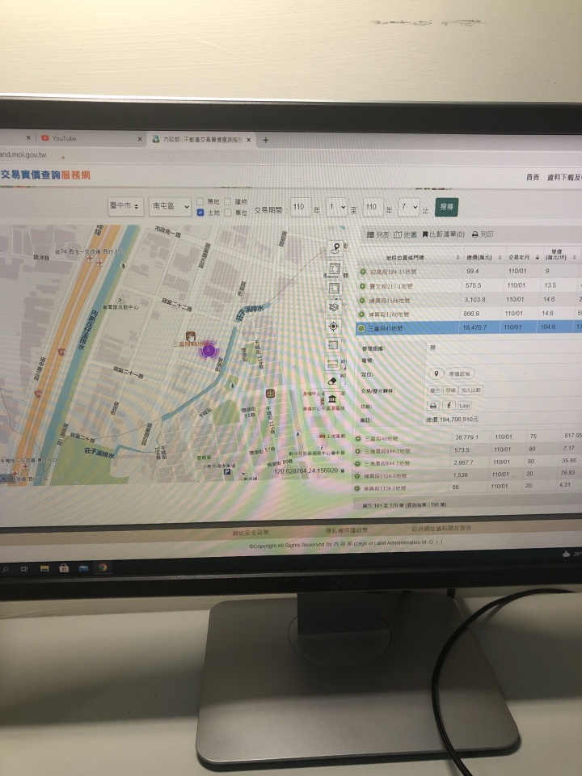Toggle the 車位 checkbox
The height and width of the screenshot is (776, 582).
point(228,213)
